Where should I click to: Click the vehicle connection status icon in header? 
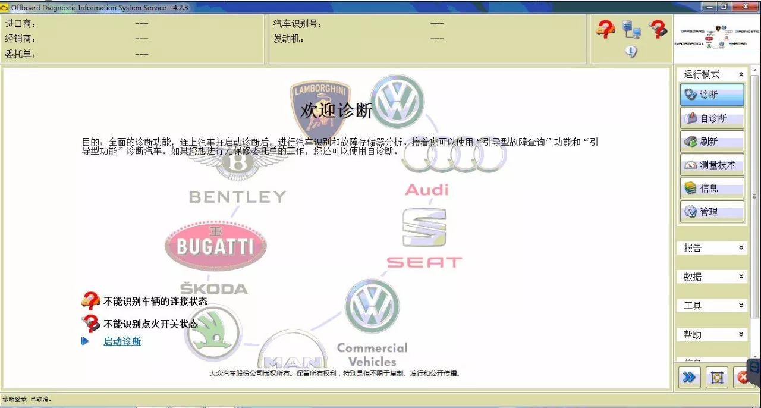606,29
